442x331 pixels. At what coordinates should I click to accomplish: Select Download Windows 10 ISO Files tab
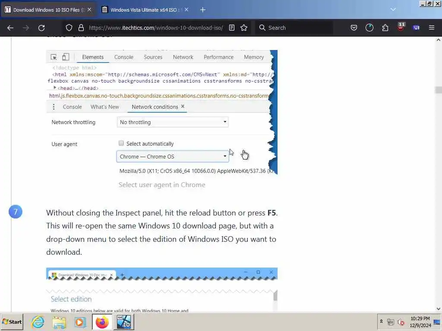pos(48,10)
